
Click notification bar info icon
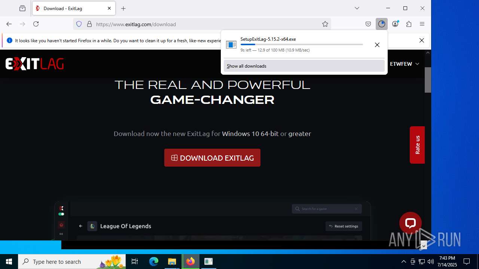9,40
